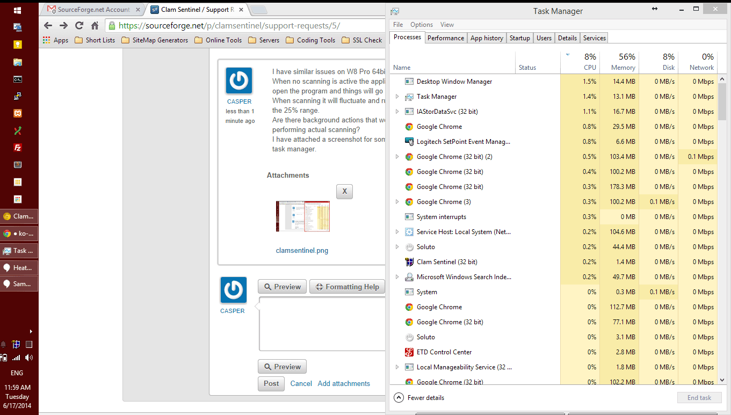This screenshot has height=415, width=731.
Task: Open the clamsentinel.png attachment thumbnail
Action: coord(302,216)
